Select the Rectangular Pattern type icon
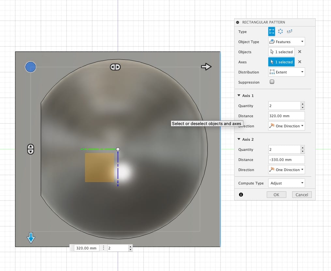The image size is (331, 271). [x=271, y=31]
